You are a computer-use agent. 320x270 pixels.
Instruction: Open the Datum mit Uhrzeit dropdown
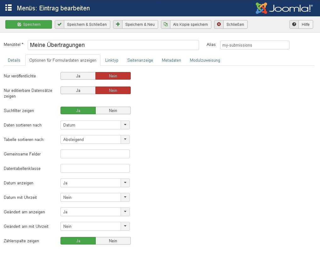pyautogui.click(x=95, y=197)
